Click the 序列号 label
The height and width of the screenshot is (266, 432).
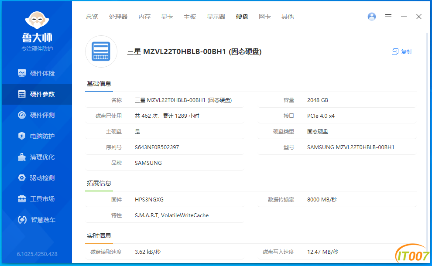tap(114, 147)
